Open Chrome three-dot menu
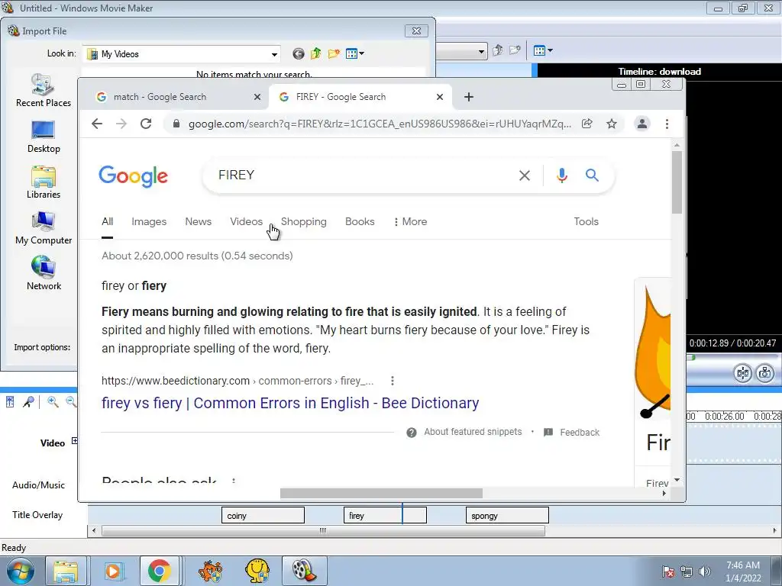Screen dimensions: 782x586 667,124
